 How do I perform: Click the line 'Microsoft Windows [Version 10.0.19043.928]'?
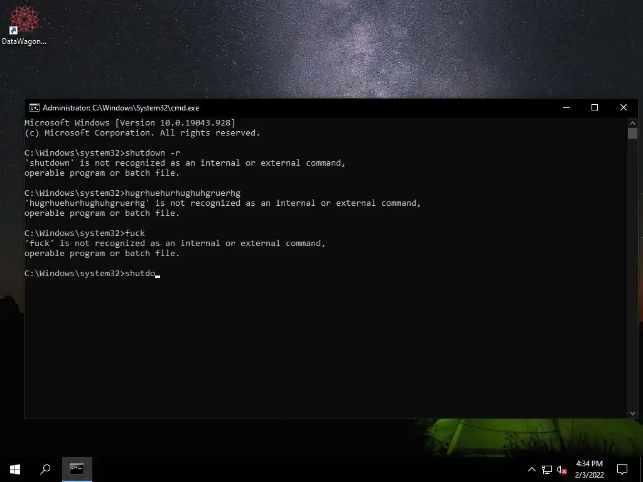pos(130,122)
